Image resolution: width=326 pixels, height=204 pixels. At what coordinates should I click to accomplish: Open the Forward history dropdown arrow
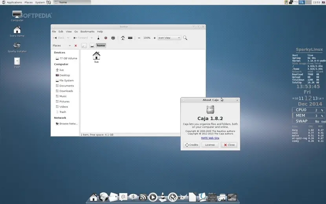(92, 38)
